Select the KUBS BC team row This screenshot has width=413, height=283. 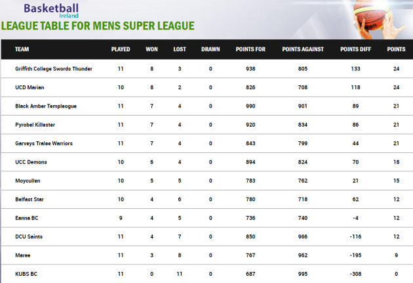tap(207, 274)
